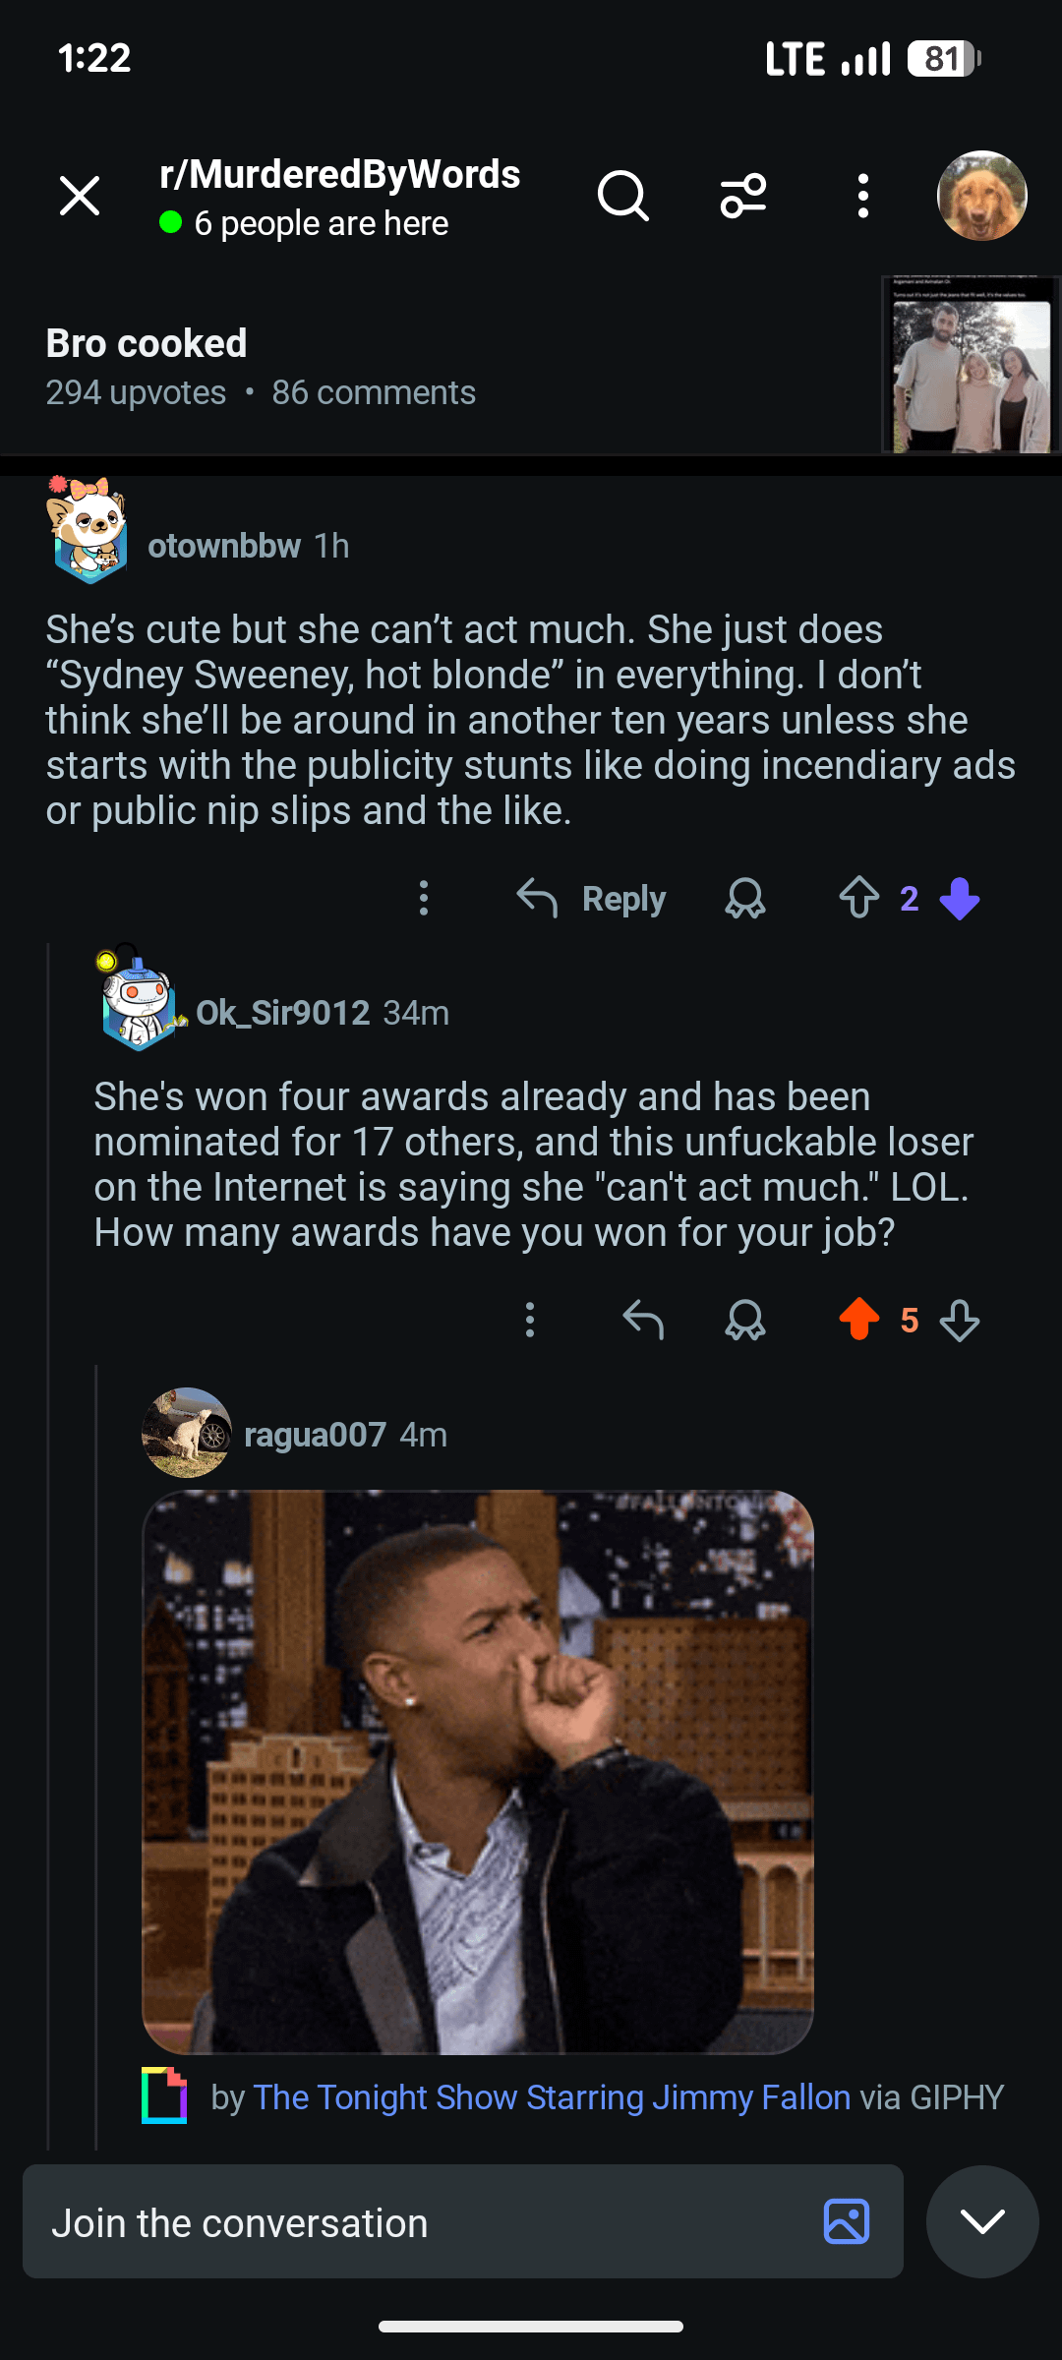Attach an image to your comment
Screen dimensions: 1062x2360
click(x=846, y=2222)
